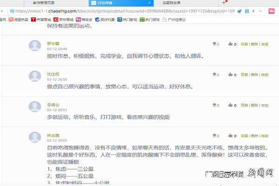
Task: Click comment text '按时作息，积极锻炼'
Action: (71, 56)
